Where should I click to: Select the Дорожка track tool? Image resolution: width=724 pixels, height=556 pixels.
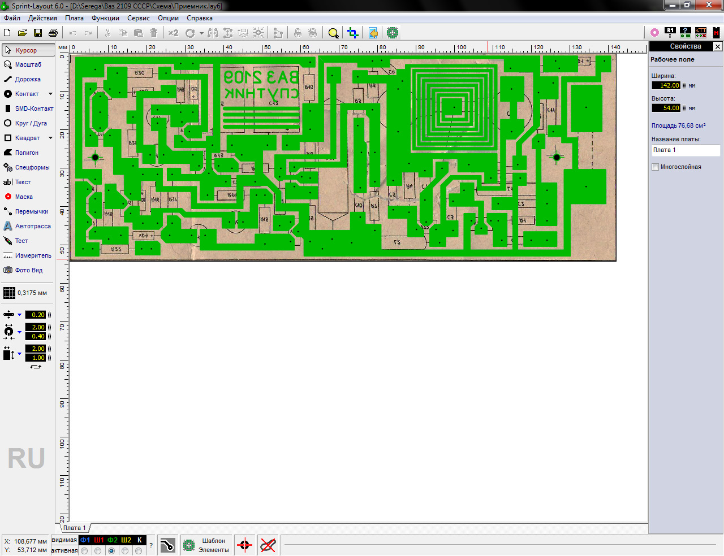28,79
